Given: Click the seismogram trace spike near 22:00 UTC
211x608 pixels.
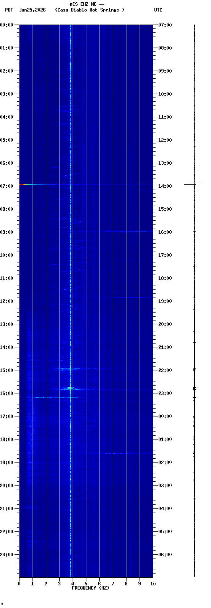Looking at the screenshot, I should tap(194, 369).
